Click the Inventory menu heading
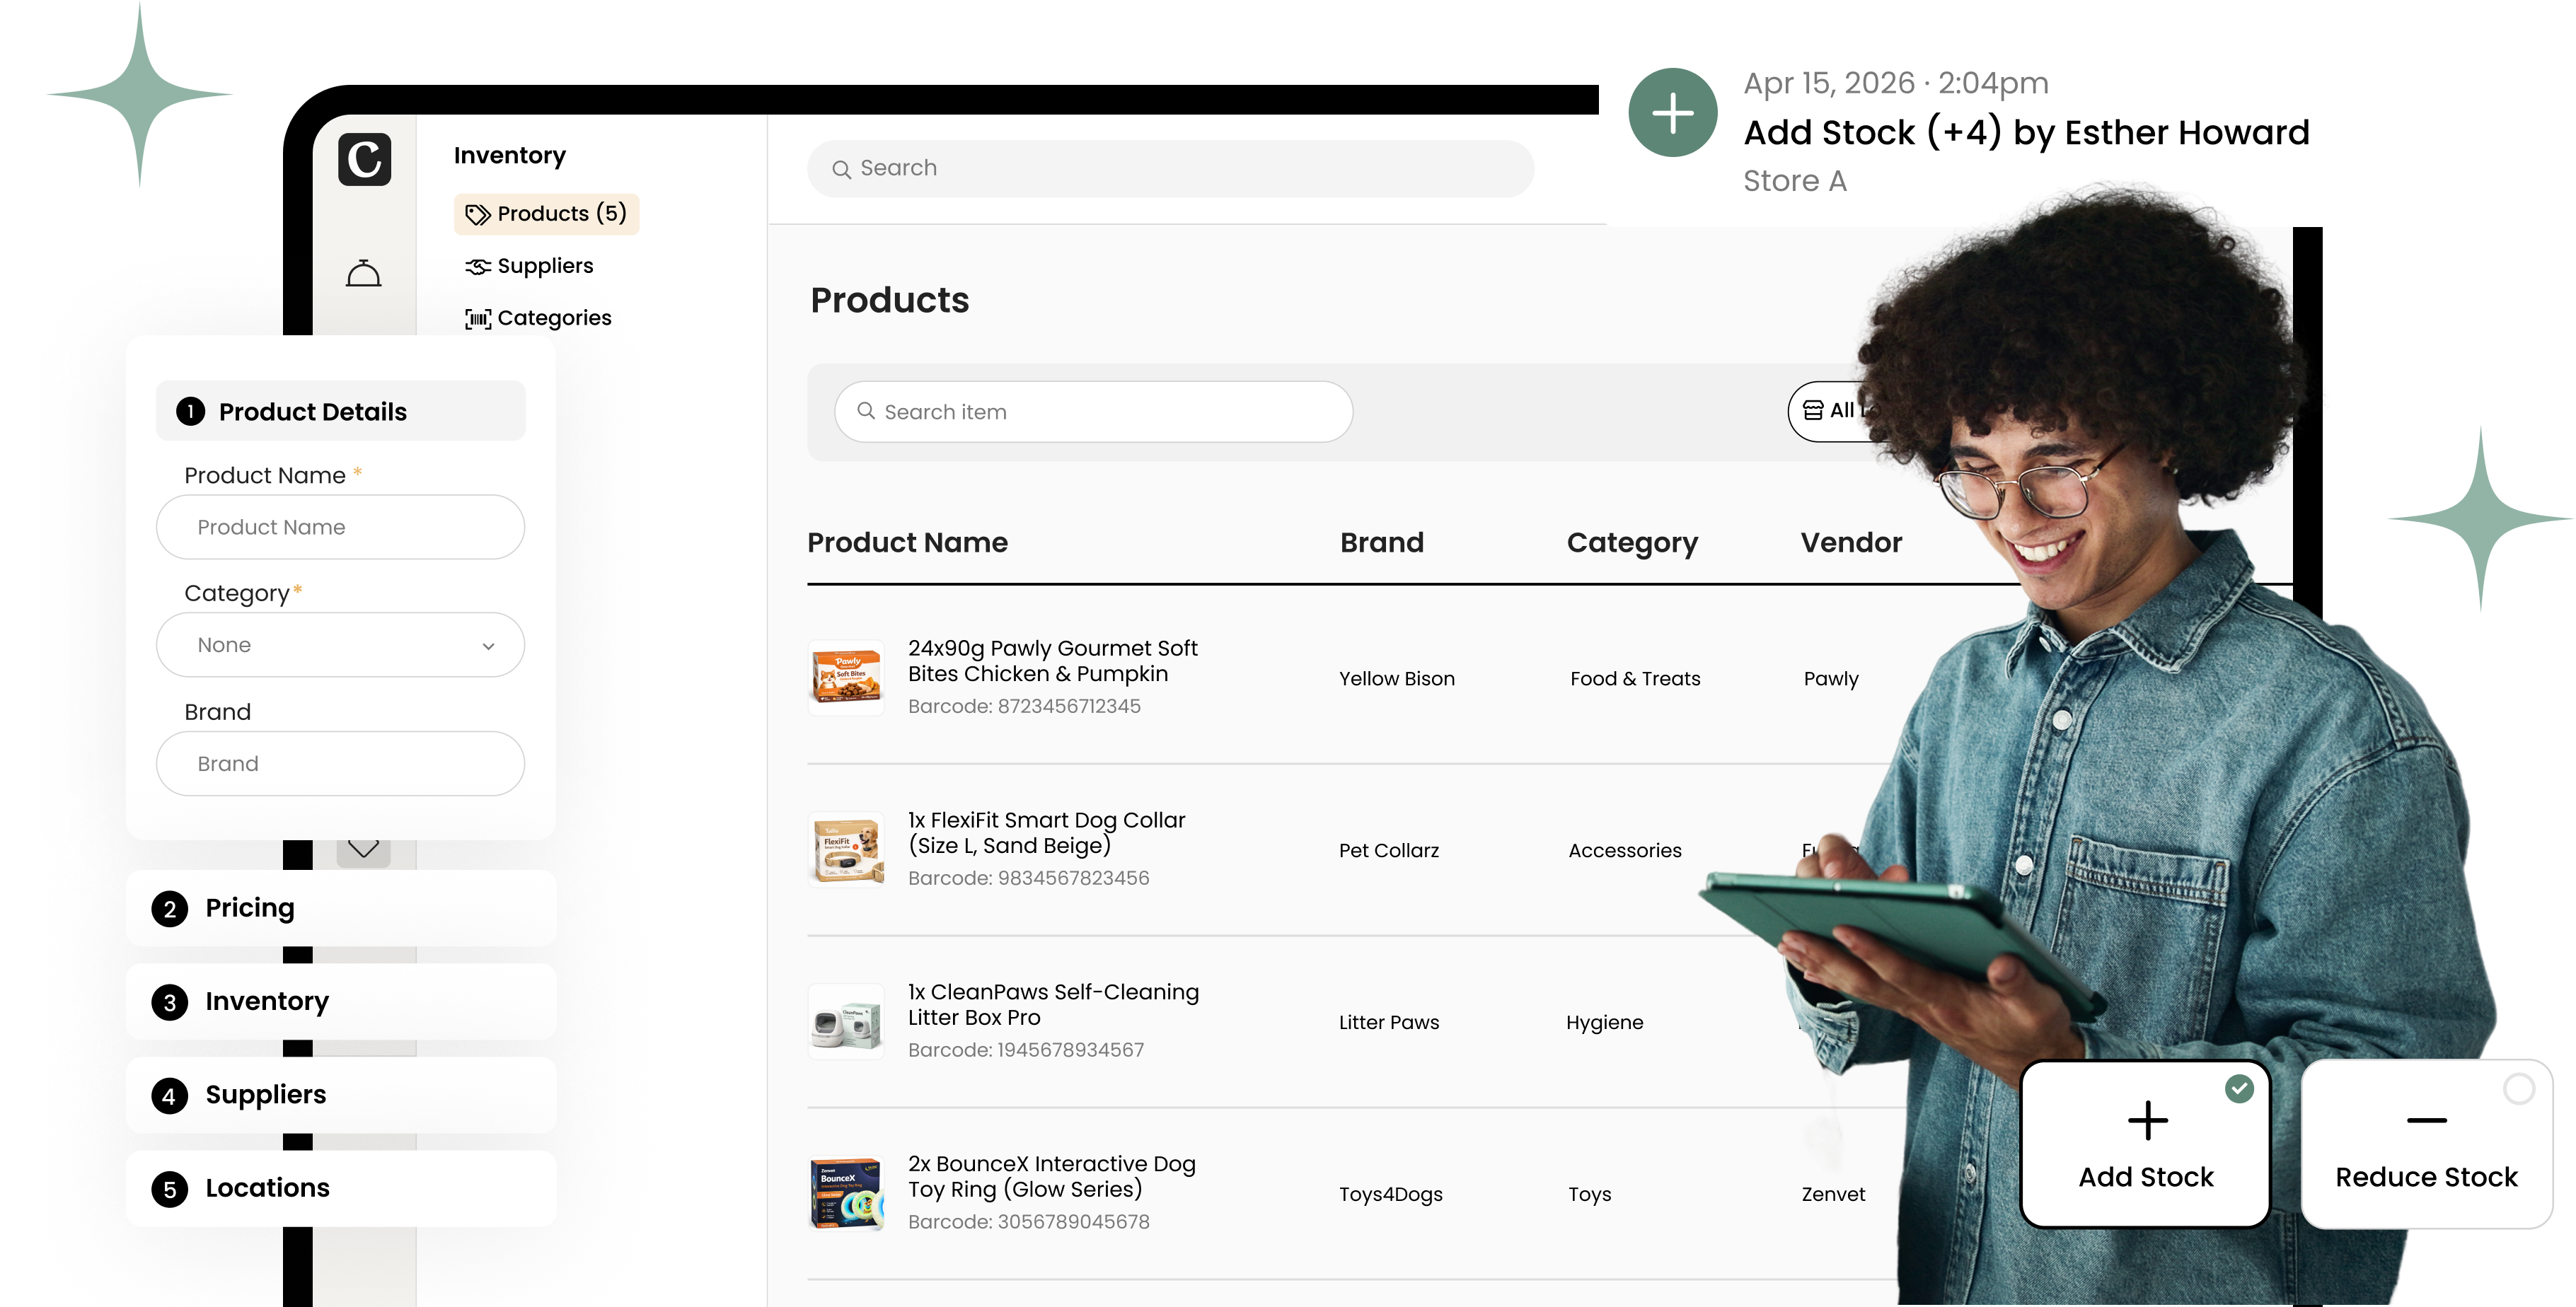Image resolution: width=2576 pixels, height=1307 pixels. coord(510,155)
